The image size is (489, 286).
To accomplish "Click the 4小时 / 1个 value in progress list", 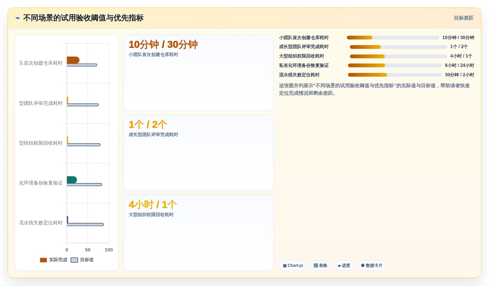I will 461,56.
